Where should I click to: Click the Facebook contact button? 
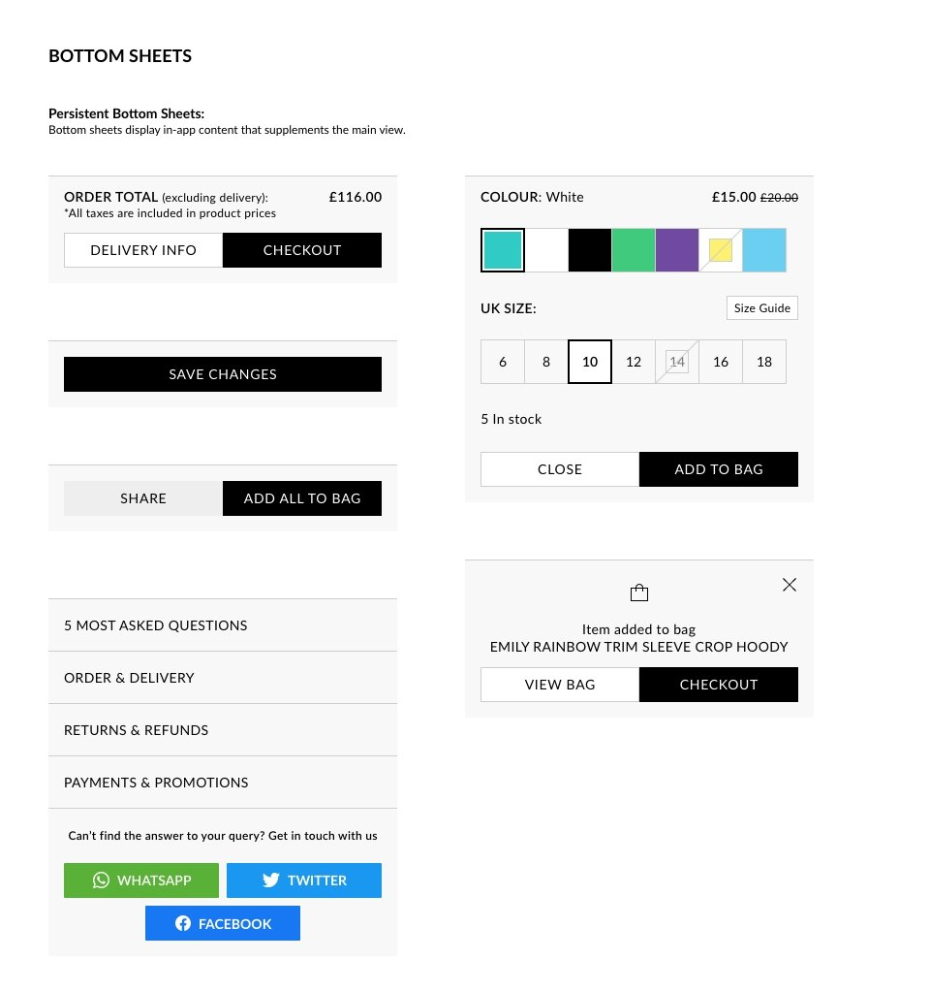223,923
